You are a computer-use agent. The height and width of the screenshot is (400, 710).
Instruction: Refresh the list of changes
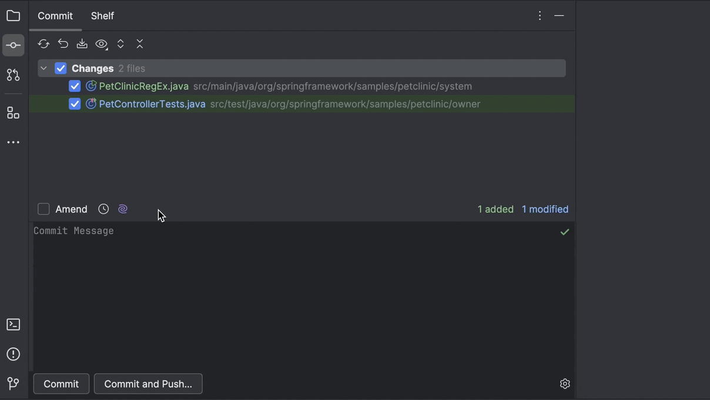click(43, 44)
